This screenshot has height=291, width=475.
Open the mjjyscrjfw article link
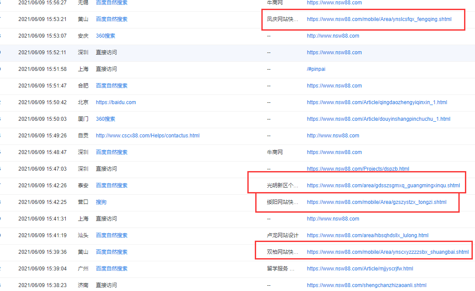click(x=360, y=268)
